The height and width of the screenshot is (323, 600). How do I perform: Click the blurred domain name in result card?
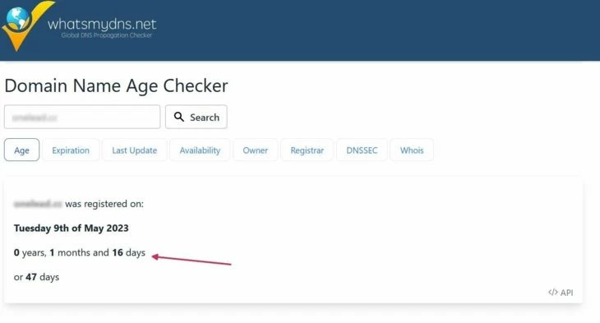[x=38, y=204]
